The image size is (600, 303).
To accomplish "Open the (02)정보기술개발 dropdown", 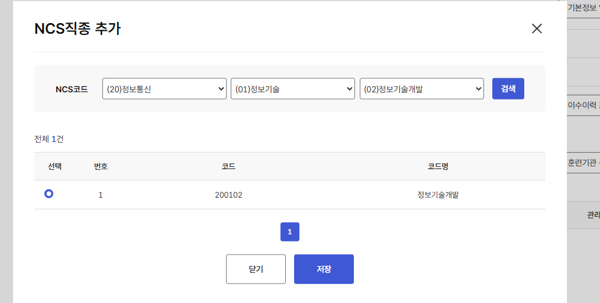I will [422, 89].
